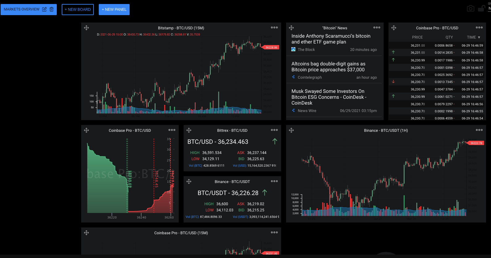Grab move handle of Binance BTC/USDT ticker panel

189,181
